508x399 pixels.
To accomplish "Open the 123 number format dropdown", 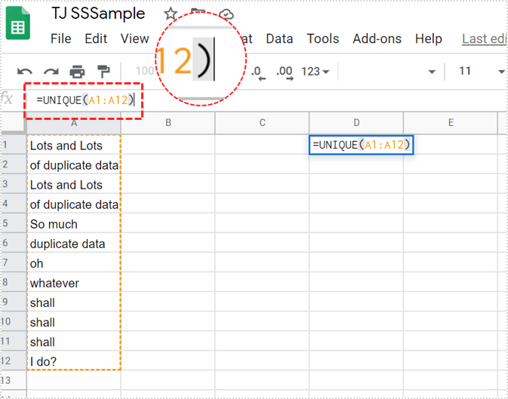I will click(316, 72).
